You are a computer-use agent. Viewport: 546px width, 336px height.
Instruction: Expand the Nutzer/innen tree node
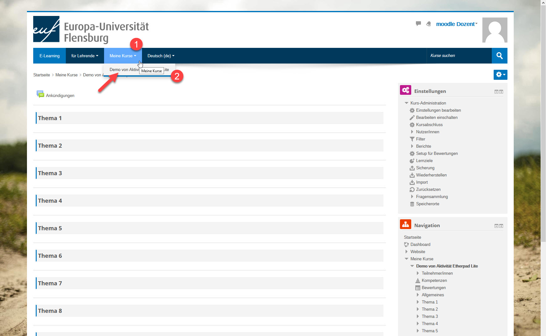point(412,132)
